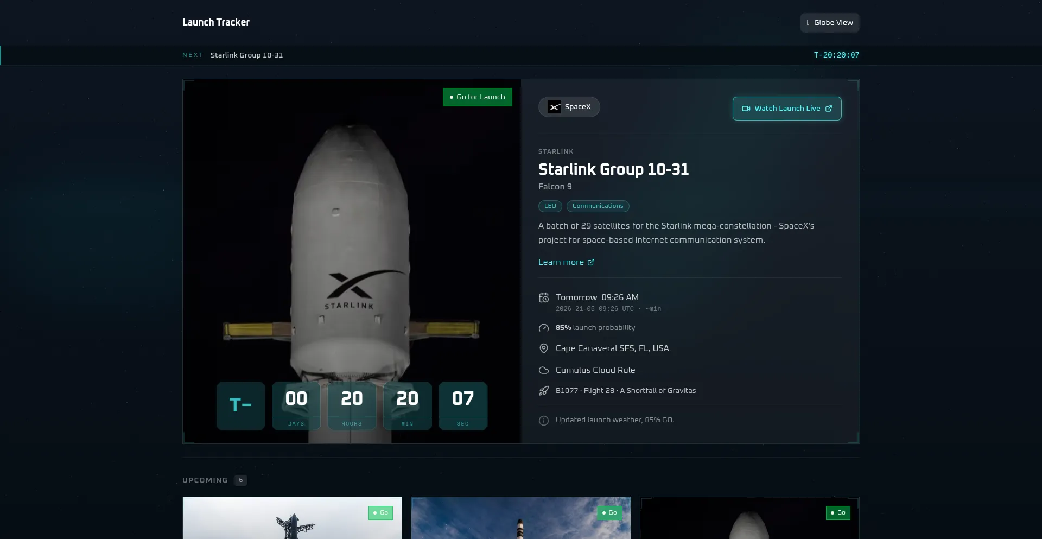
Task: Click the info icon by Updated launch weather
Action: point(544,421)
